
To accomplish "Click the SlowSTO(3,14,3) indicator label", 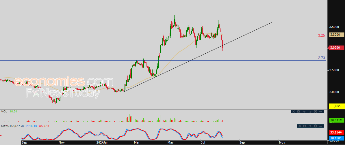I will (x=12, y=126).
